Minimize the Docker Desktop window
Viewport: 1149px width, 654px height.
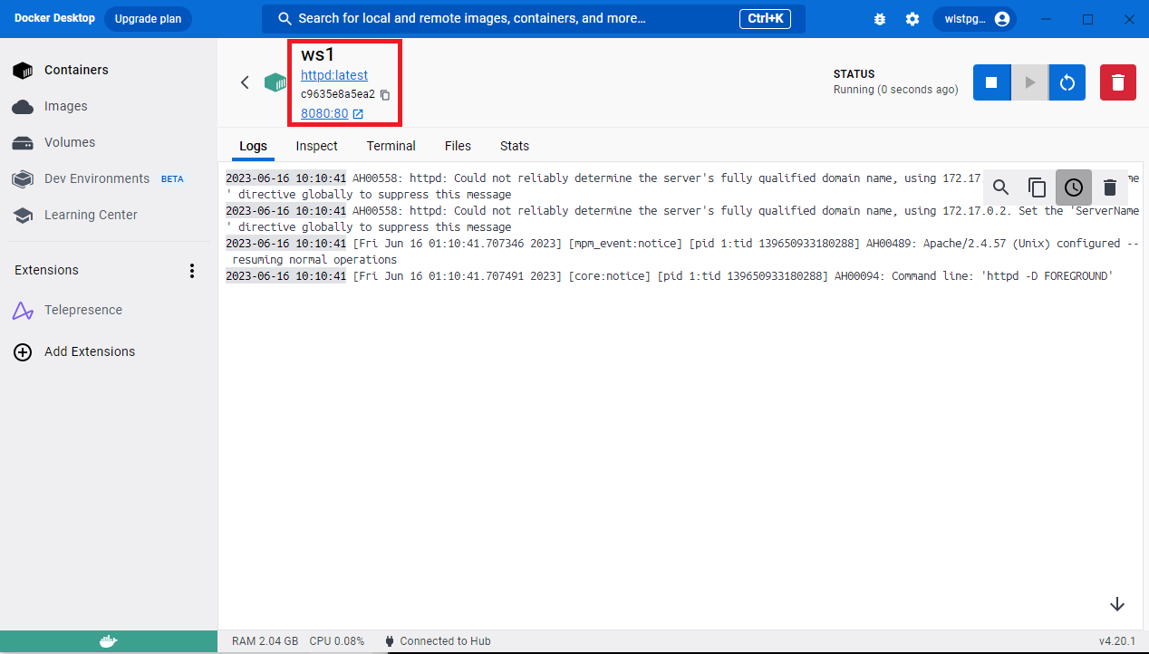(x=1047, y=19)
